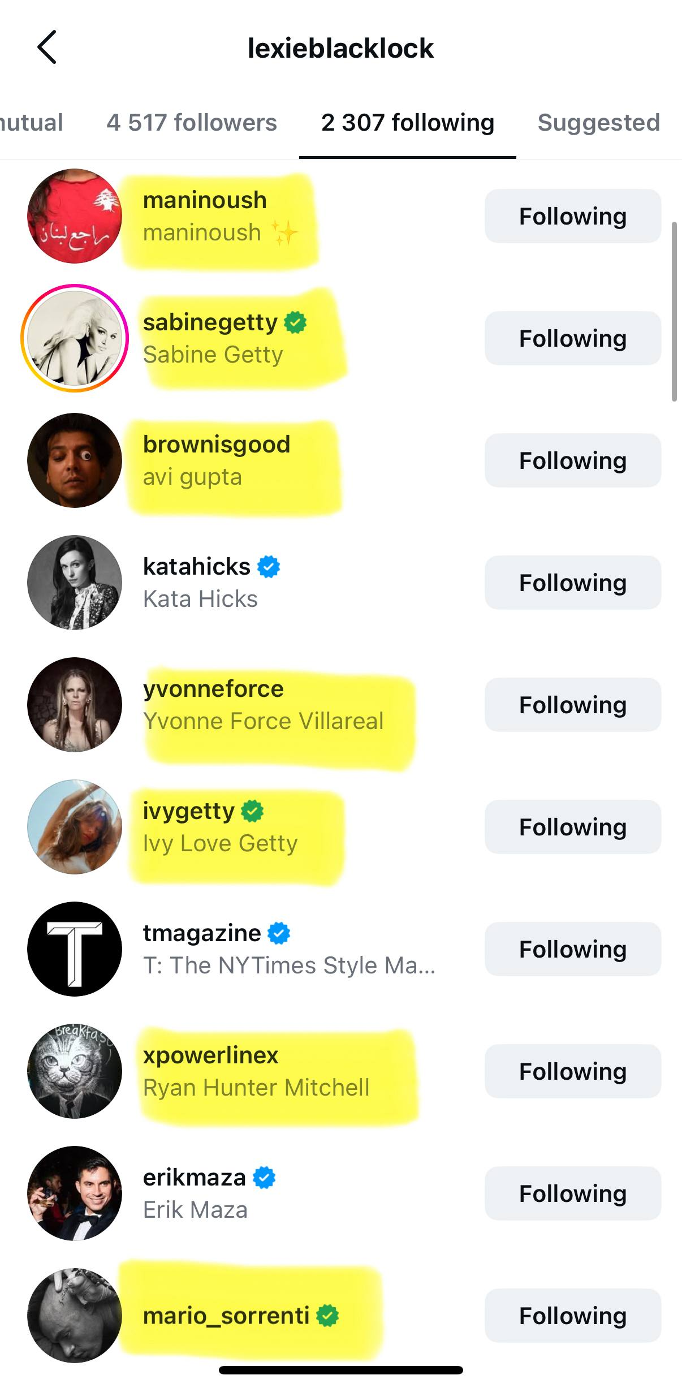Viewport: 682px width, 1388px height.
Task: Toggle Following button for maninoush
Action: tap(572, 216)
